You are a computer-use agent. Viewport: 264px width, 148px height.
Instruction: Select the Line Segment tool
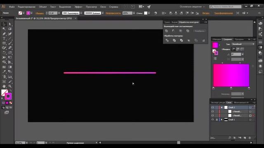click(10, 38)
